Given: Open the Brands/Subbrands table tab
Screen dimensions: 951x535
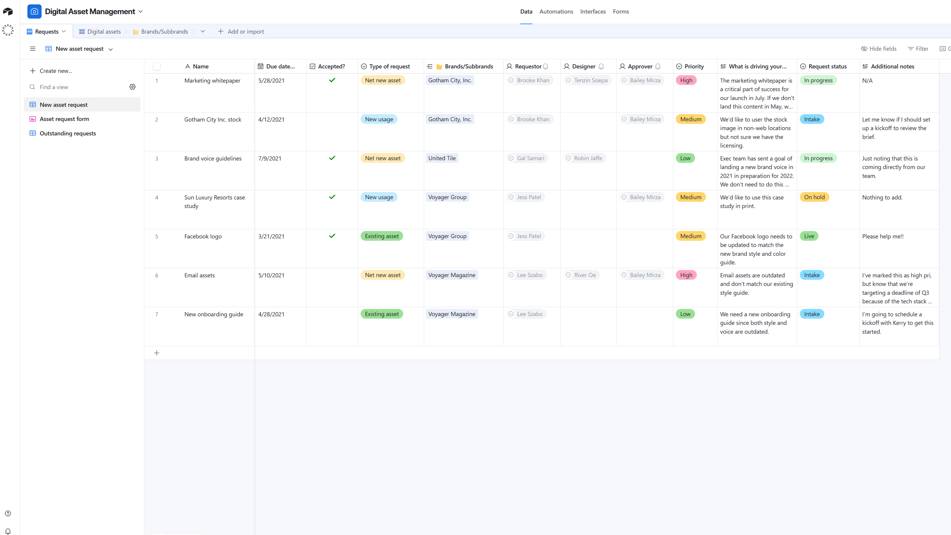Looking at the screenshot, I should (x=161, y=31).
